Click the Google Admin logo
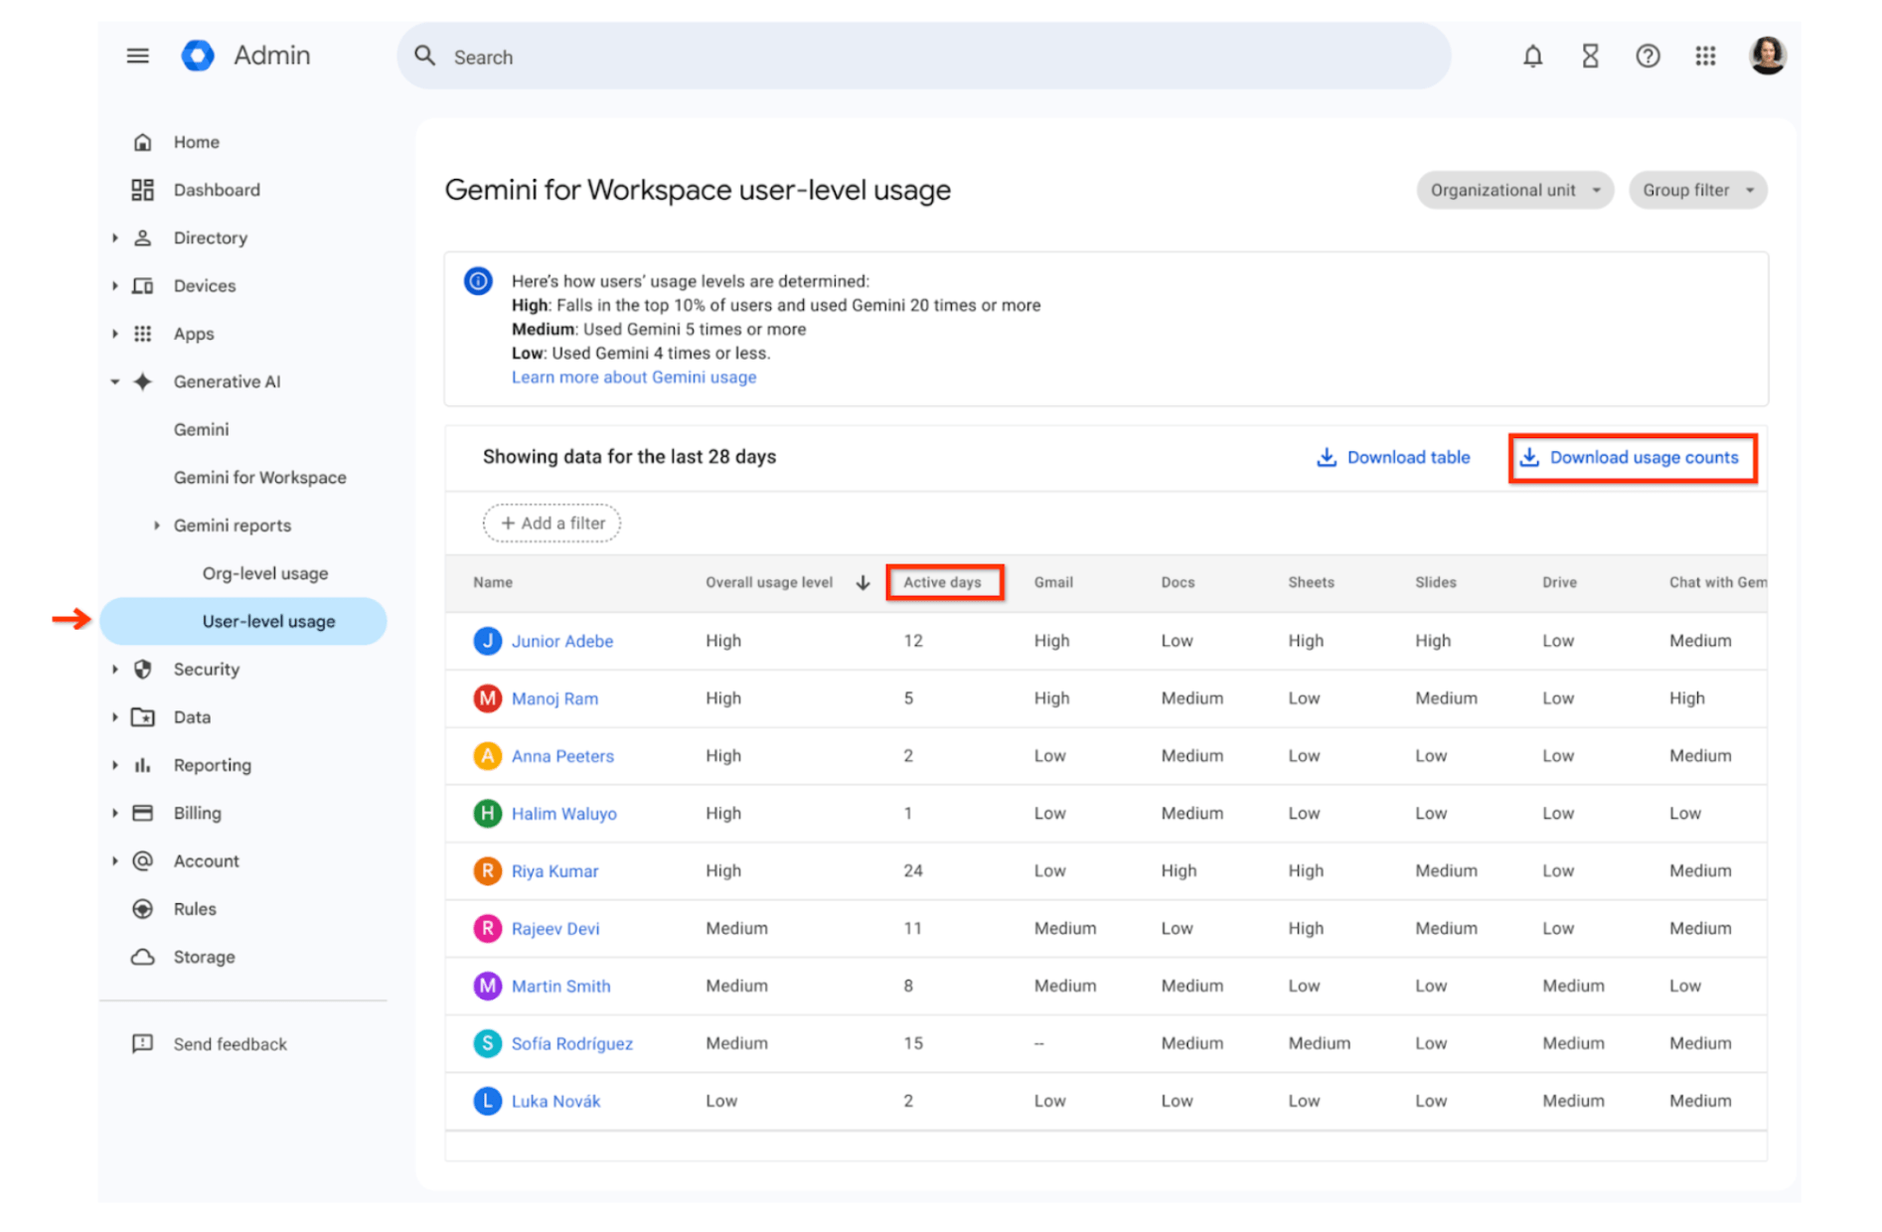Screen dimensions: 1882x1232 [x=198, y=56]
